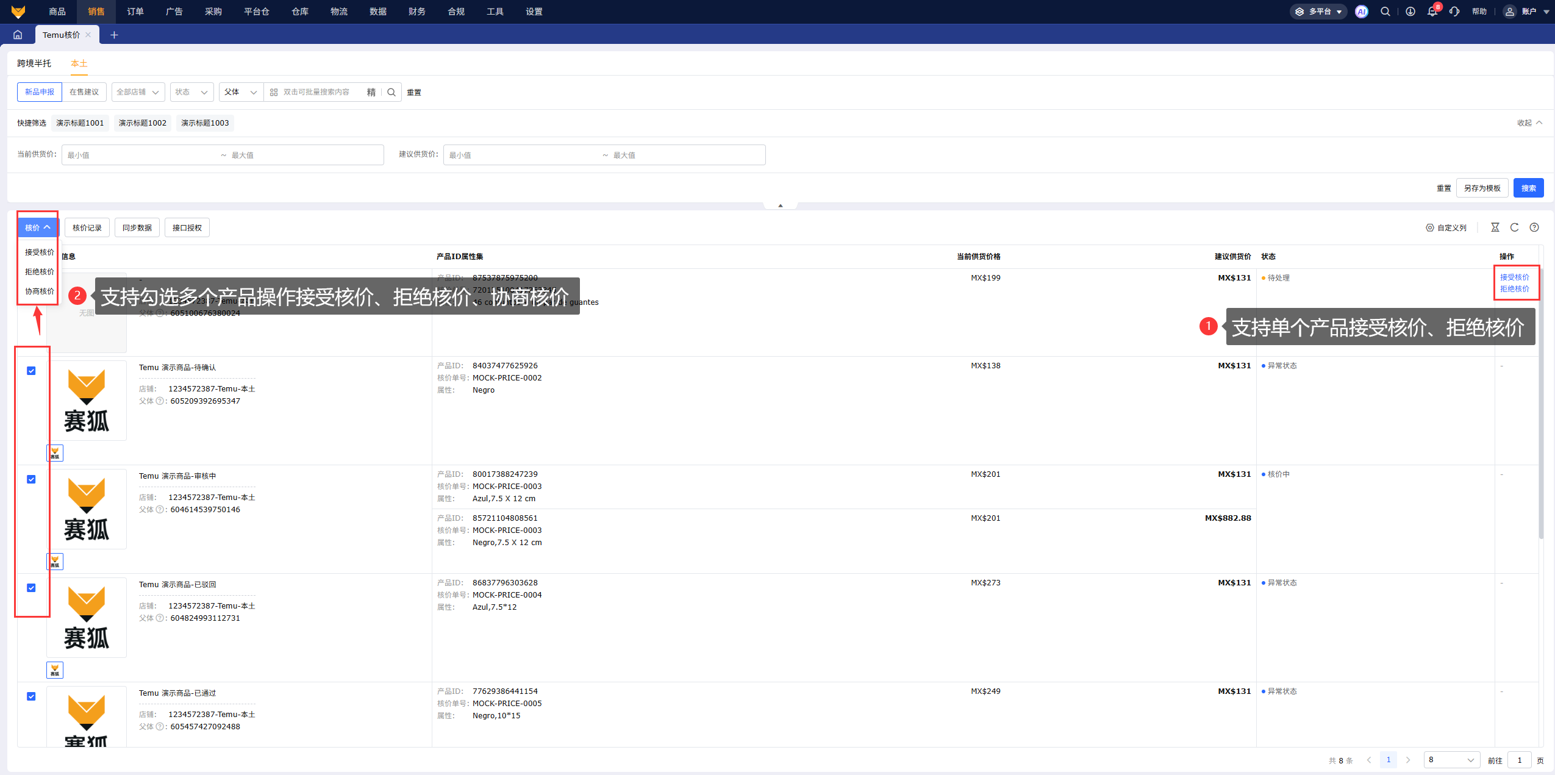Viewport: 1555px width, 775px height.
Task: Click small 赛狐 store badge under 已驳回 product
Action: [55, 670]
